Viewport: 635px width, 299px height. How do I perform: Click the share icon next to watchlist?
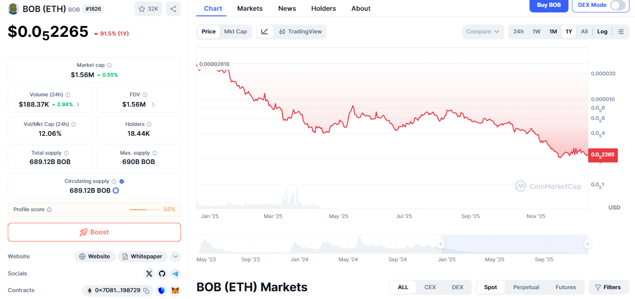173,9
